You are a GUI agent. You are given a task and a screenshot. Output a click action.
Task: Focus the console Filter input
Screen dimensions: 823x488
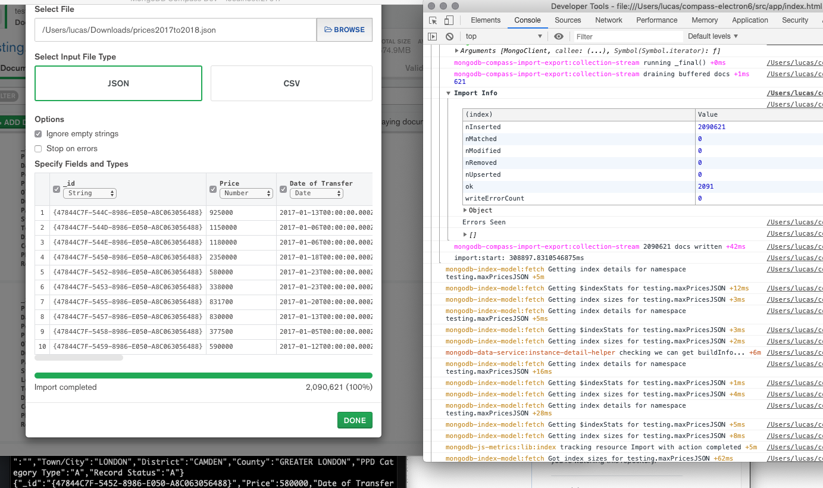[x=627, y=36]
